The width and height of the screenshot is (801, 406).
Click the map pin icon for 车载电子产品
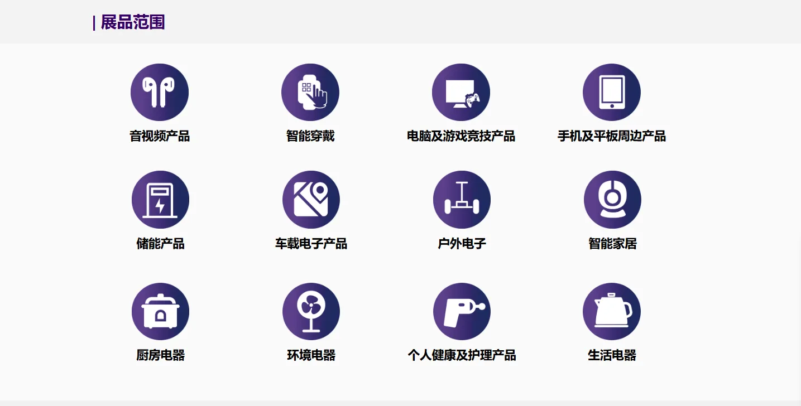click(x=311, y=200)
